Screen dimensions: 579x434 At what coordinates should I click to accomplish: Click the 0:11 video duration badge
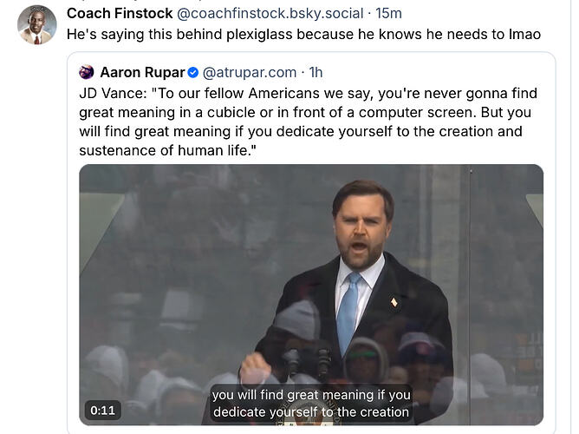[100, 410]
